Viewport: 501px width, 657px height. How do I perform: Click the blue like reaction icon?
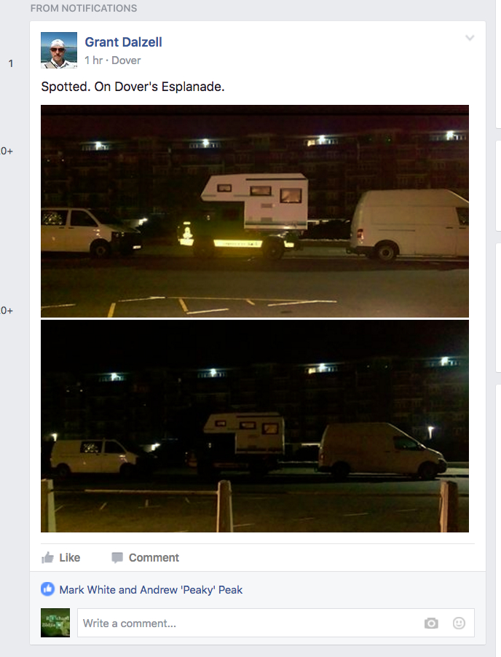point(48,589)
